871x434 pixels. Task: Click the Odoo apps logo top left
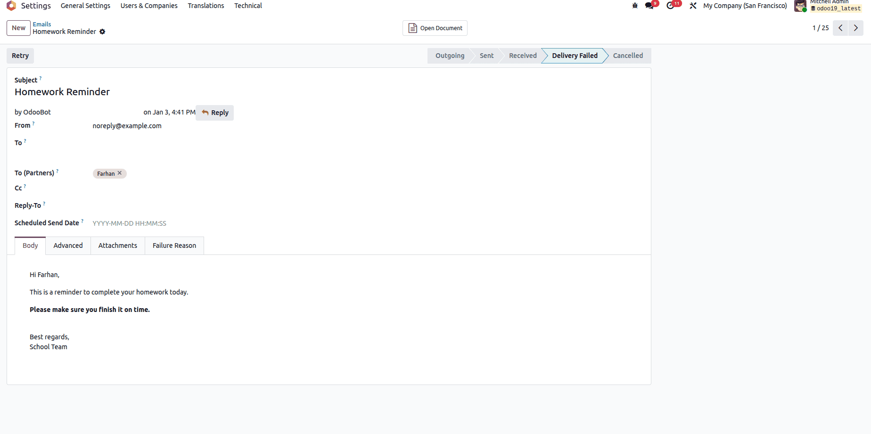point(10,6)
